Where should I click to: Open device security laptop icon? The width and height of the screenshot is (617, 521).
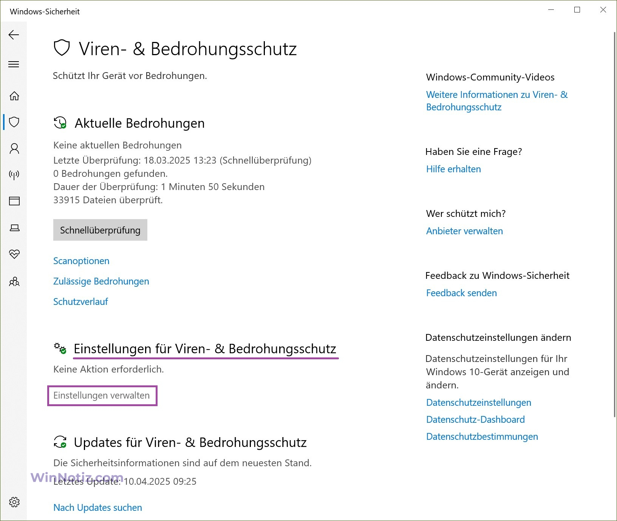tap(14, 228)
